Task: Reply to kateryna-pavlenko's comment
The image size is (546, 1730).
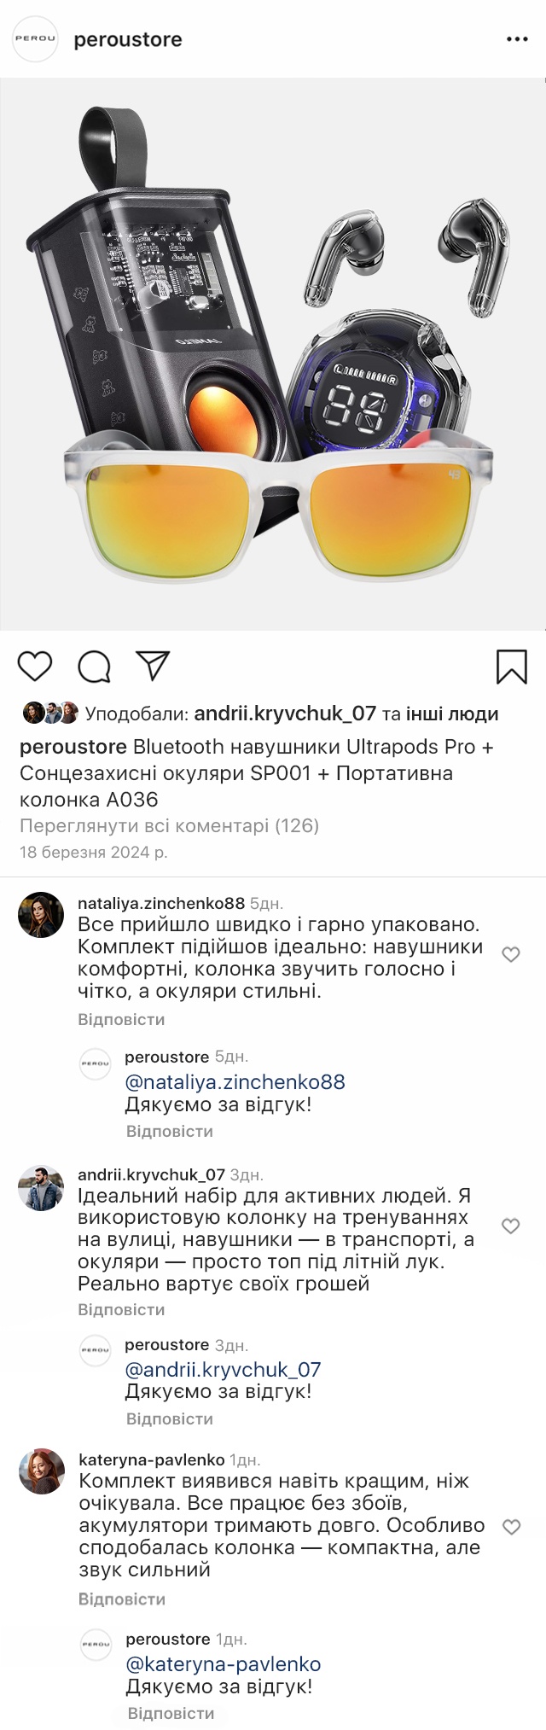Action: pyautogui.click(x=122, y=1599)
